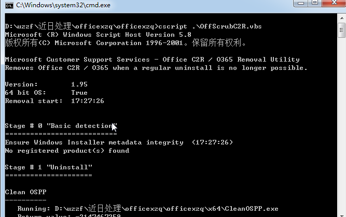Click the Stage # 1 Uninstall heading
The height and width of the screenshot is (217, 346).
(x=49, y=167)
